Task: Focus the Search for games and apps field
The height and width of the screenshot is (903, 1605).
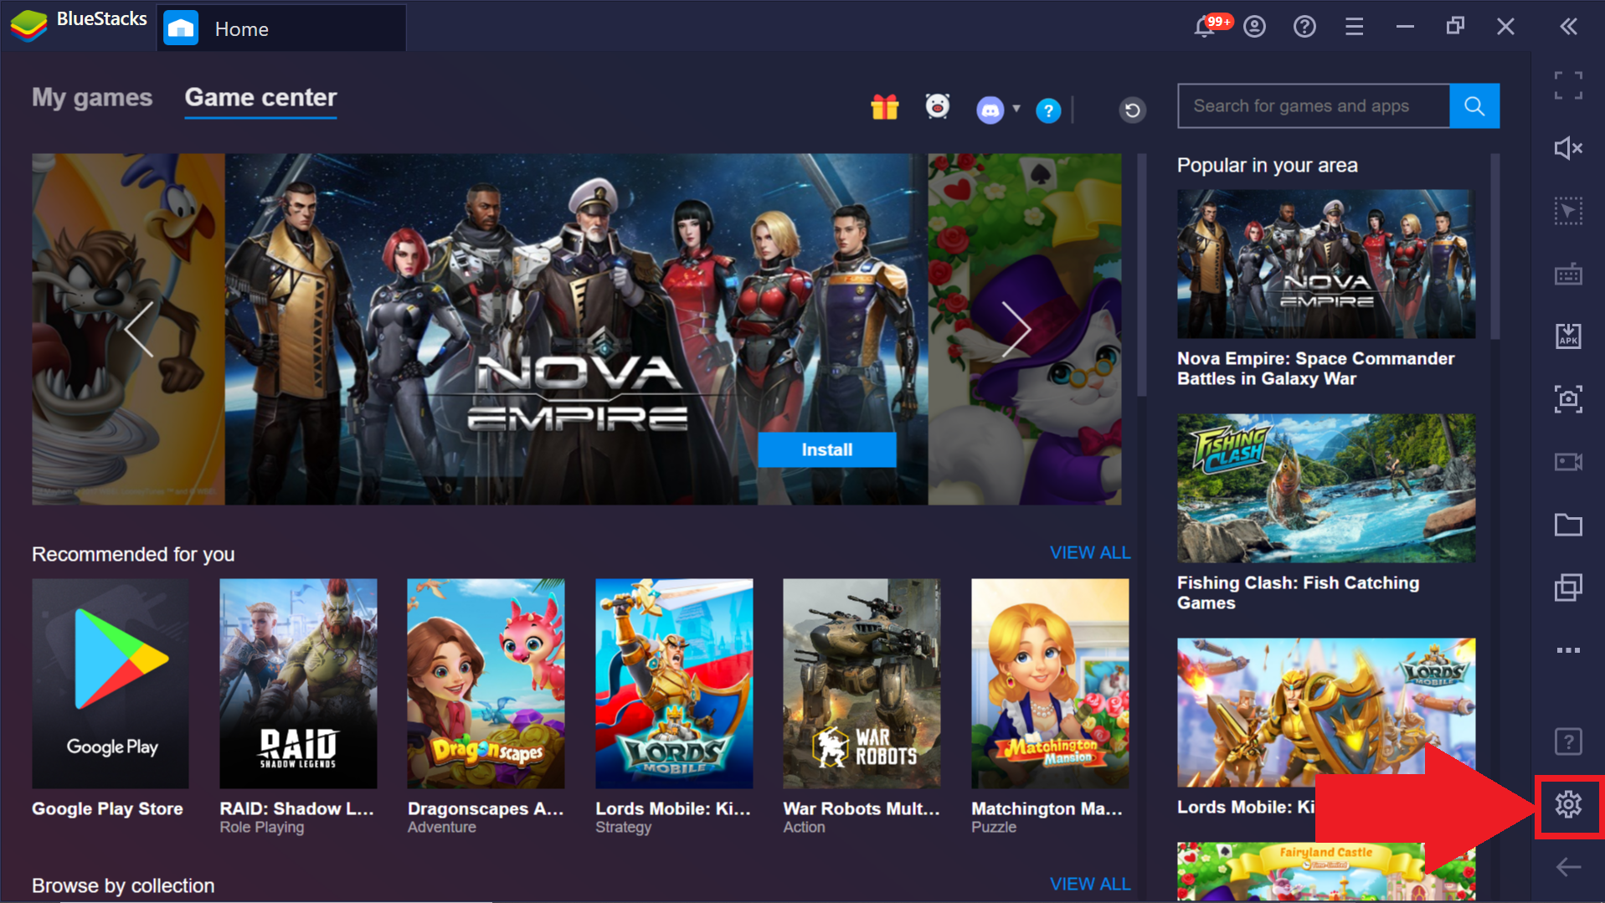Action: [x=1314, y=105]
